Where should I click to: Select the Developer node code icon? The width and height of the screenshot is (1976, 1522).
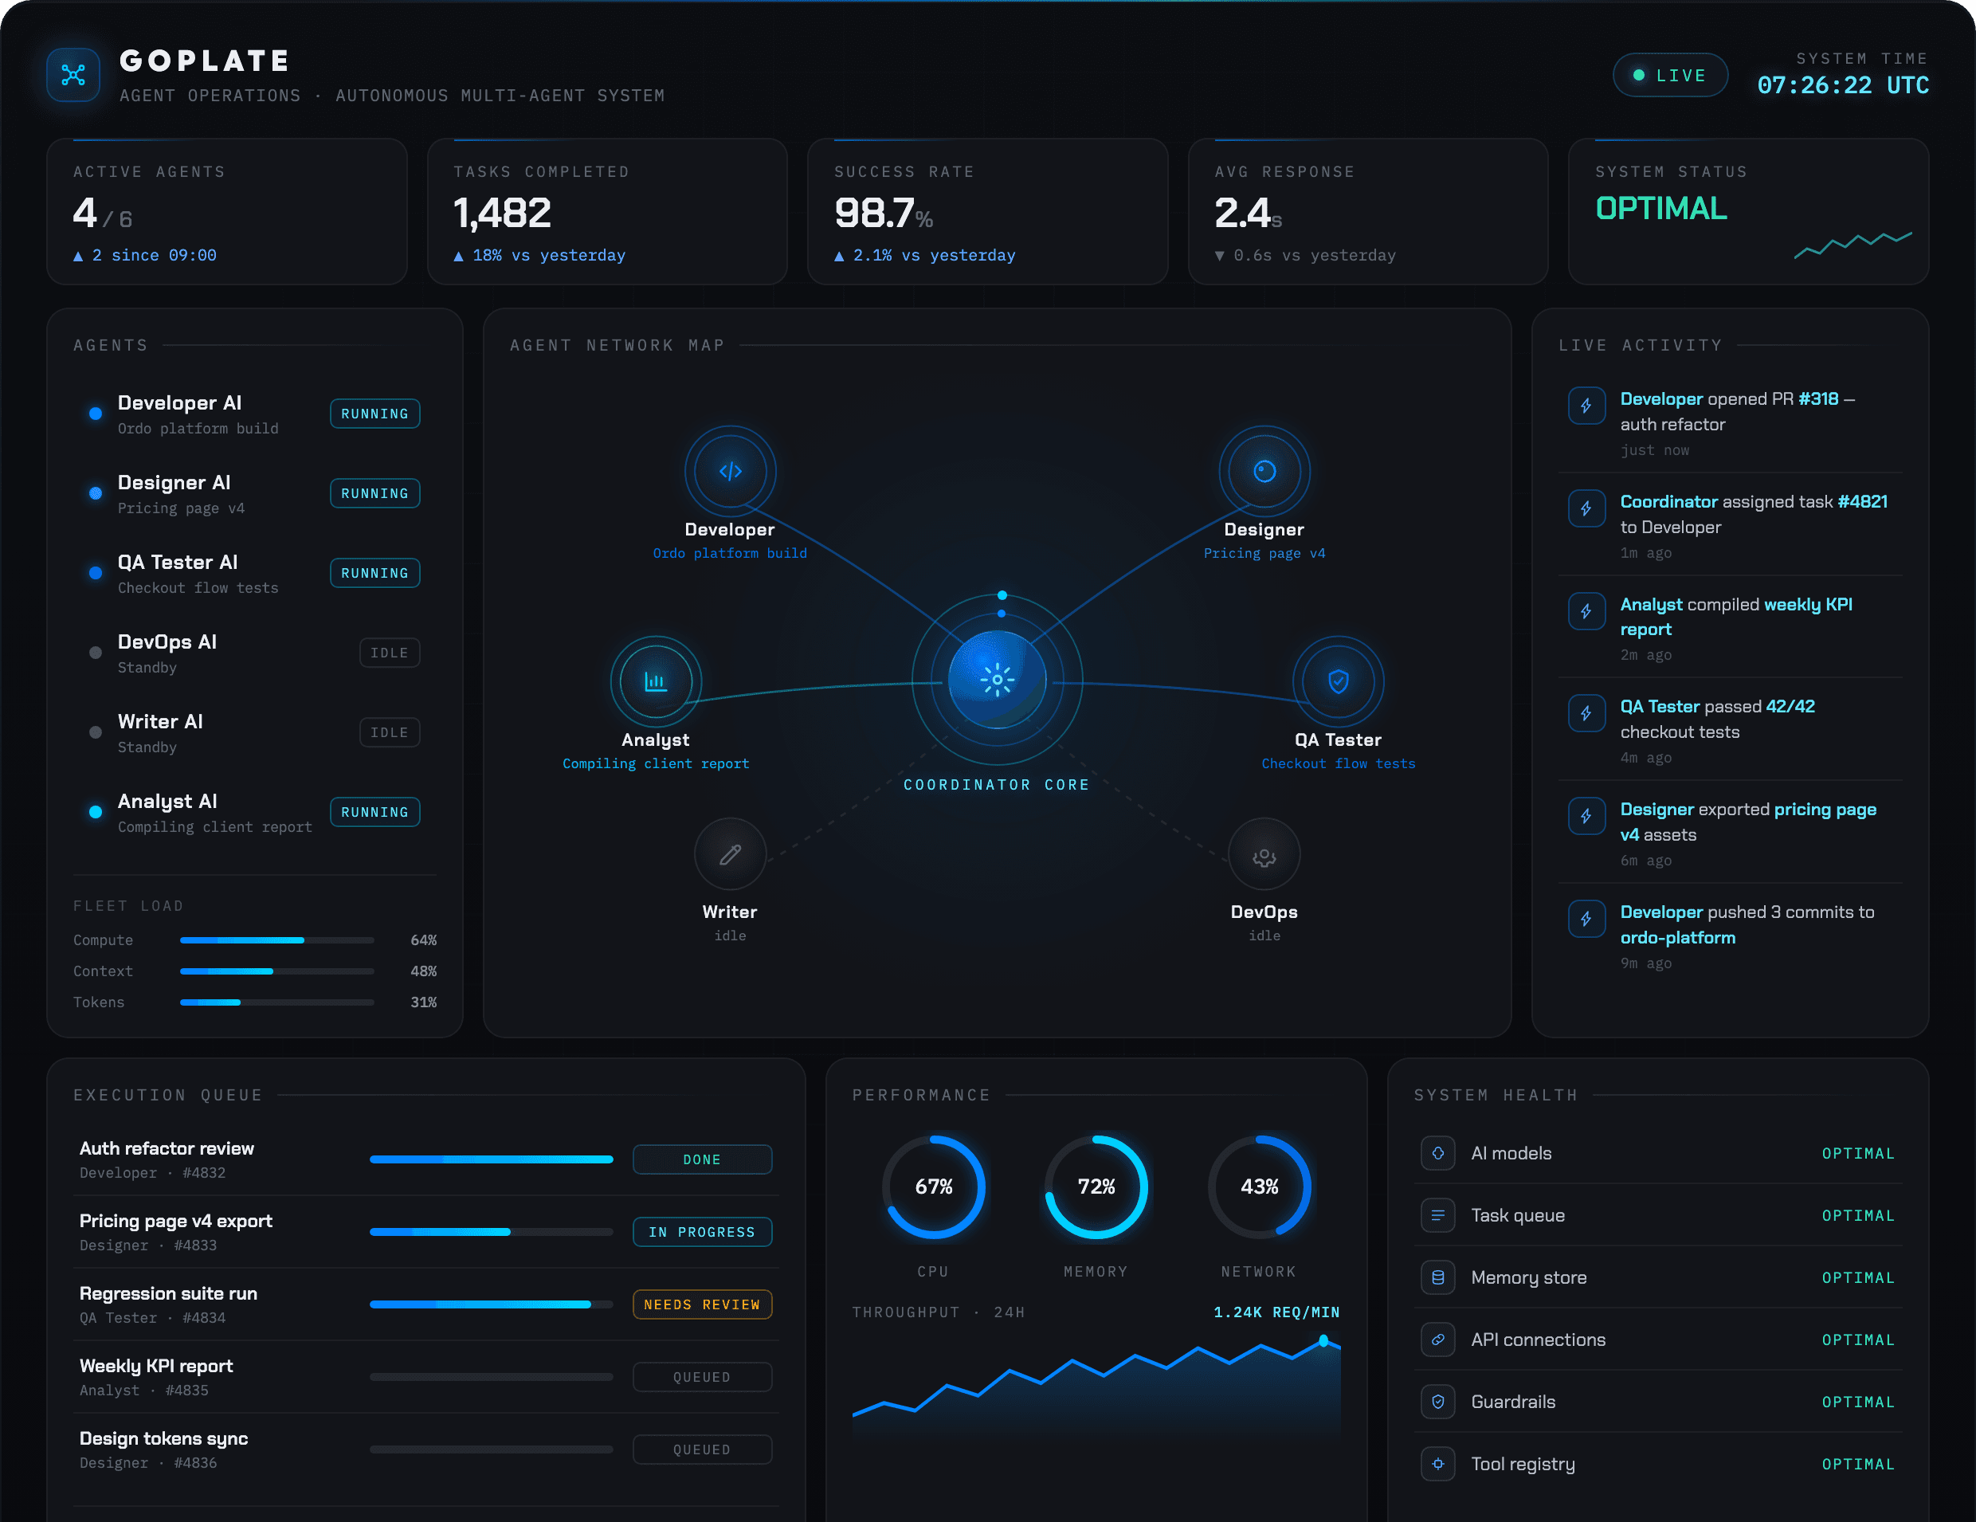pos(730,472)
